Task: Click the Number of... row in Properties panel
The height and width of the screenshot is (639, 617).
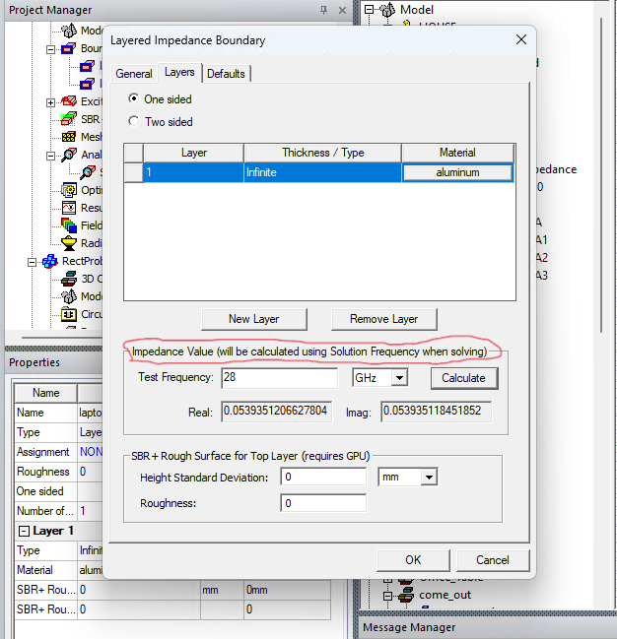Action: point(58,511)
